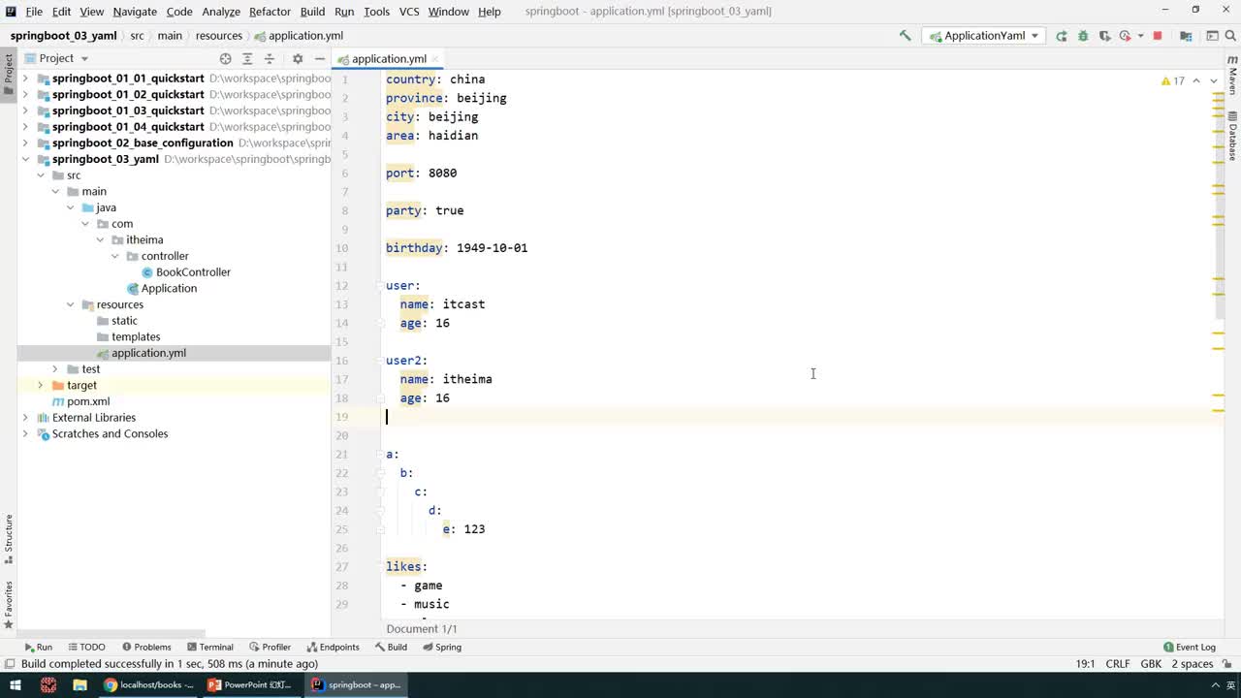Expand springboot_01_01_quickstart module

pyautogui.click(x=26, y=79)
